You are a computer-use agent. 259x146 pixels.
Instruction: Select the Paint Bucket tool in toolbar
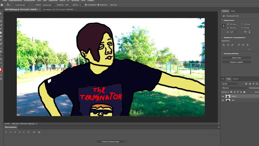point(1,55)
